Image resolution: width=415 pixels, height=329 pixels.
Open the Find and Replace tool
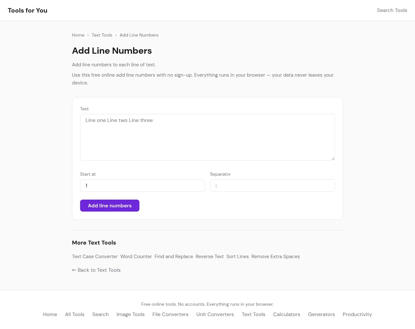[x=174, y=257]
